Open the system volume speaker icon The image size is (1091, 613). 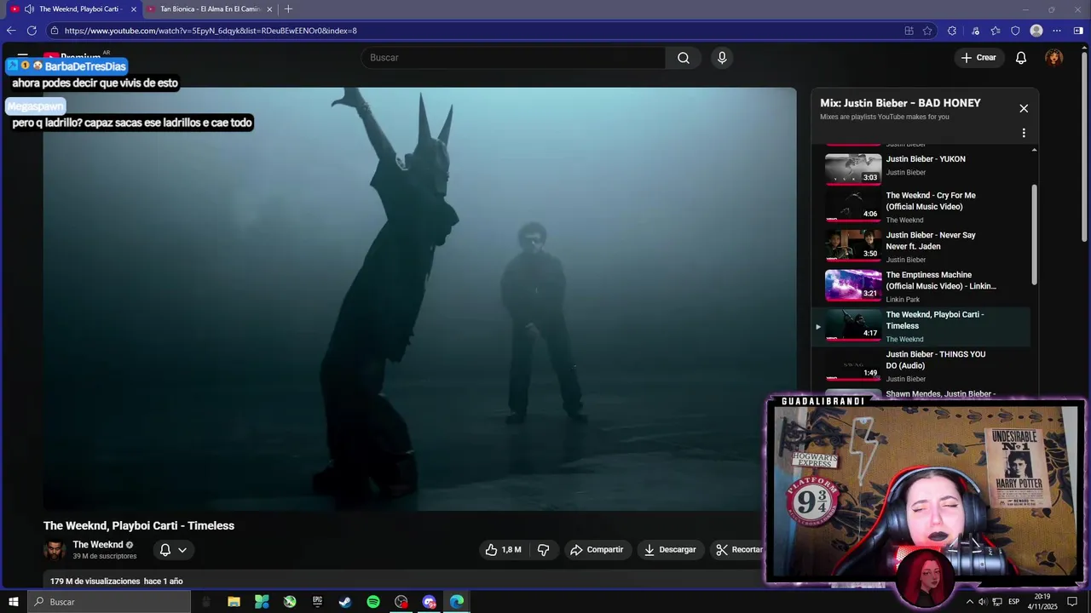tap(983, 602)
